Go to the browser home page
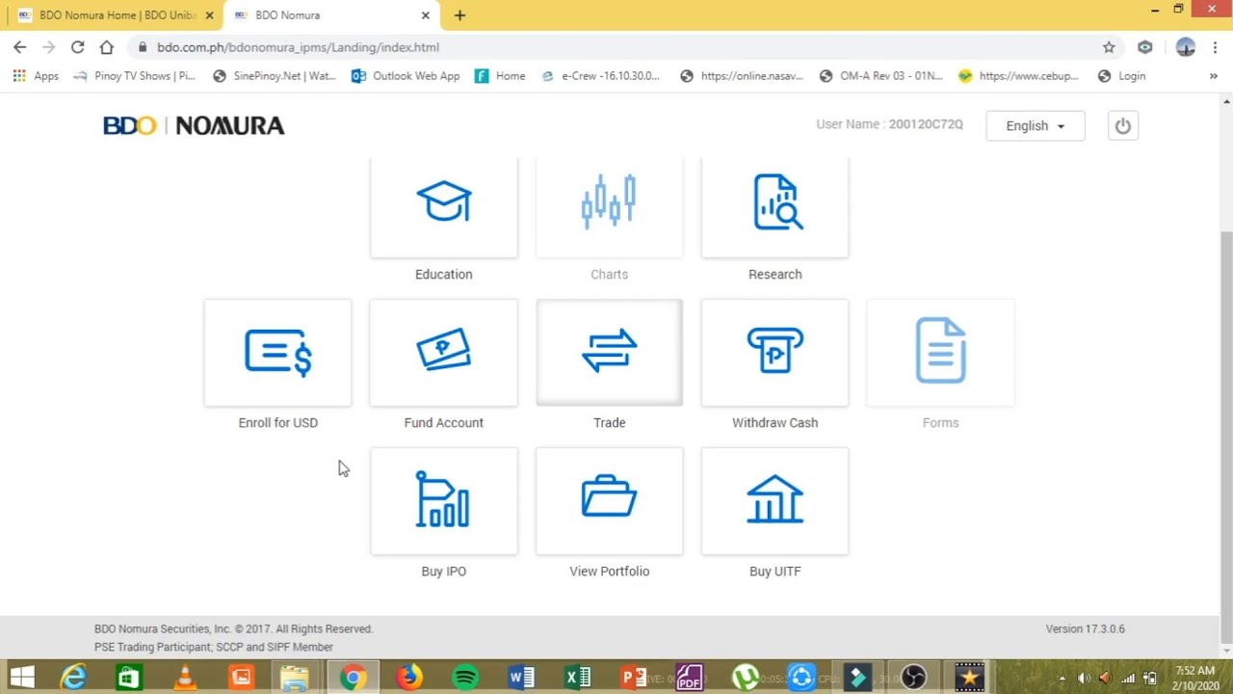 point(107,47)
